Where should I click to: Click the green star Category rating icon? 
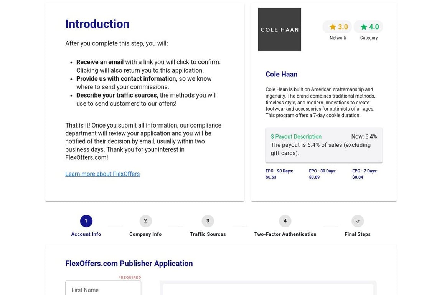coord(364,27)
